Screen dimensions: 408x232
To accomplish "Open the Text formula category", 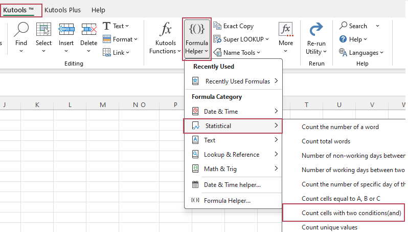I will 234,140.
